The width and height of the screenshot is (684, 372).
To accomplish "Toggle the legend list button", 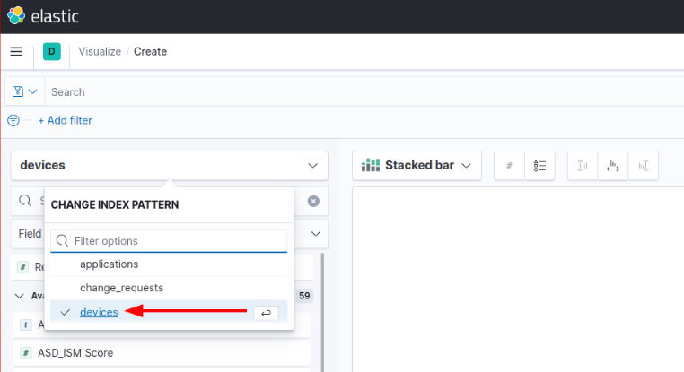I will click(x=539, y=166).
